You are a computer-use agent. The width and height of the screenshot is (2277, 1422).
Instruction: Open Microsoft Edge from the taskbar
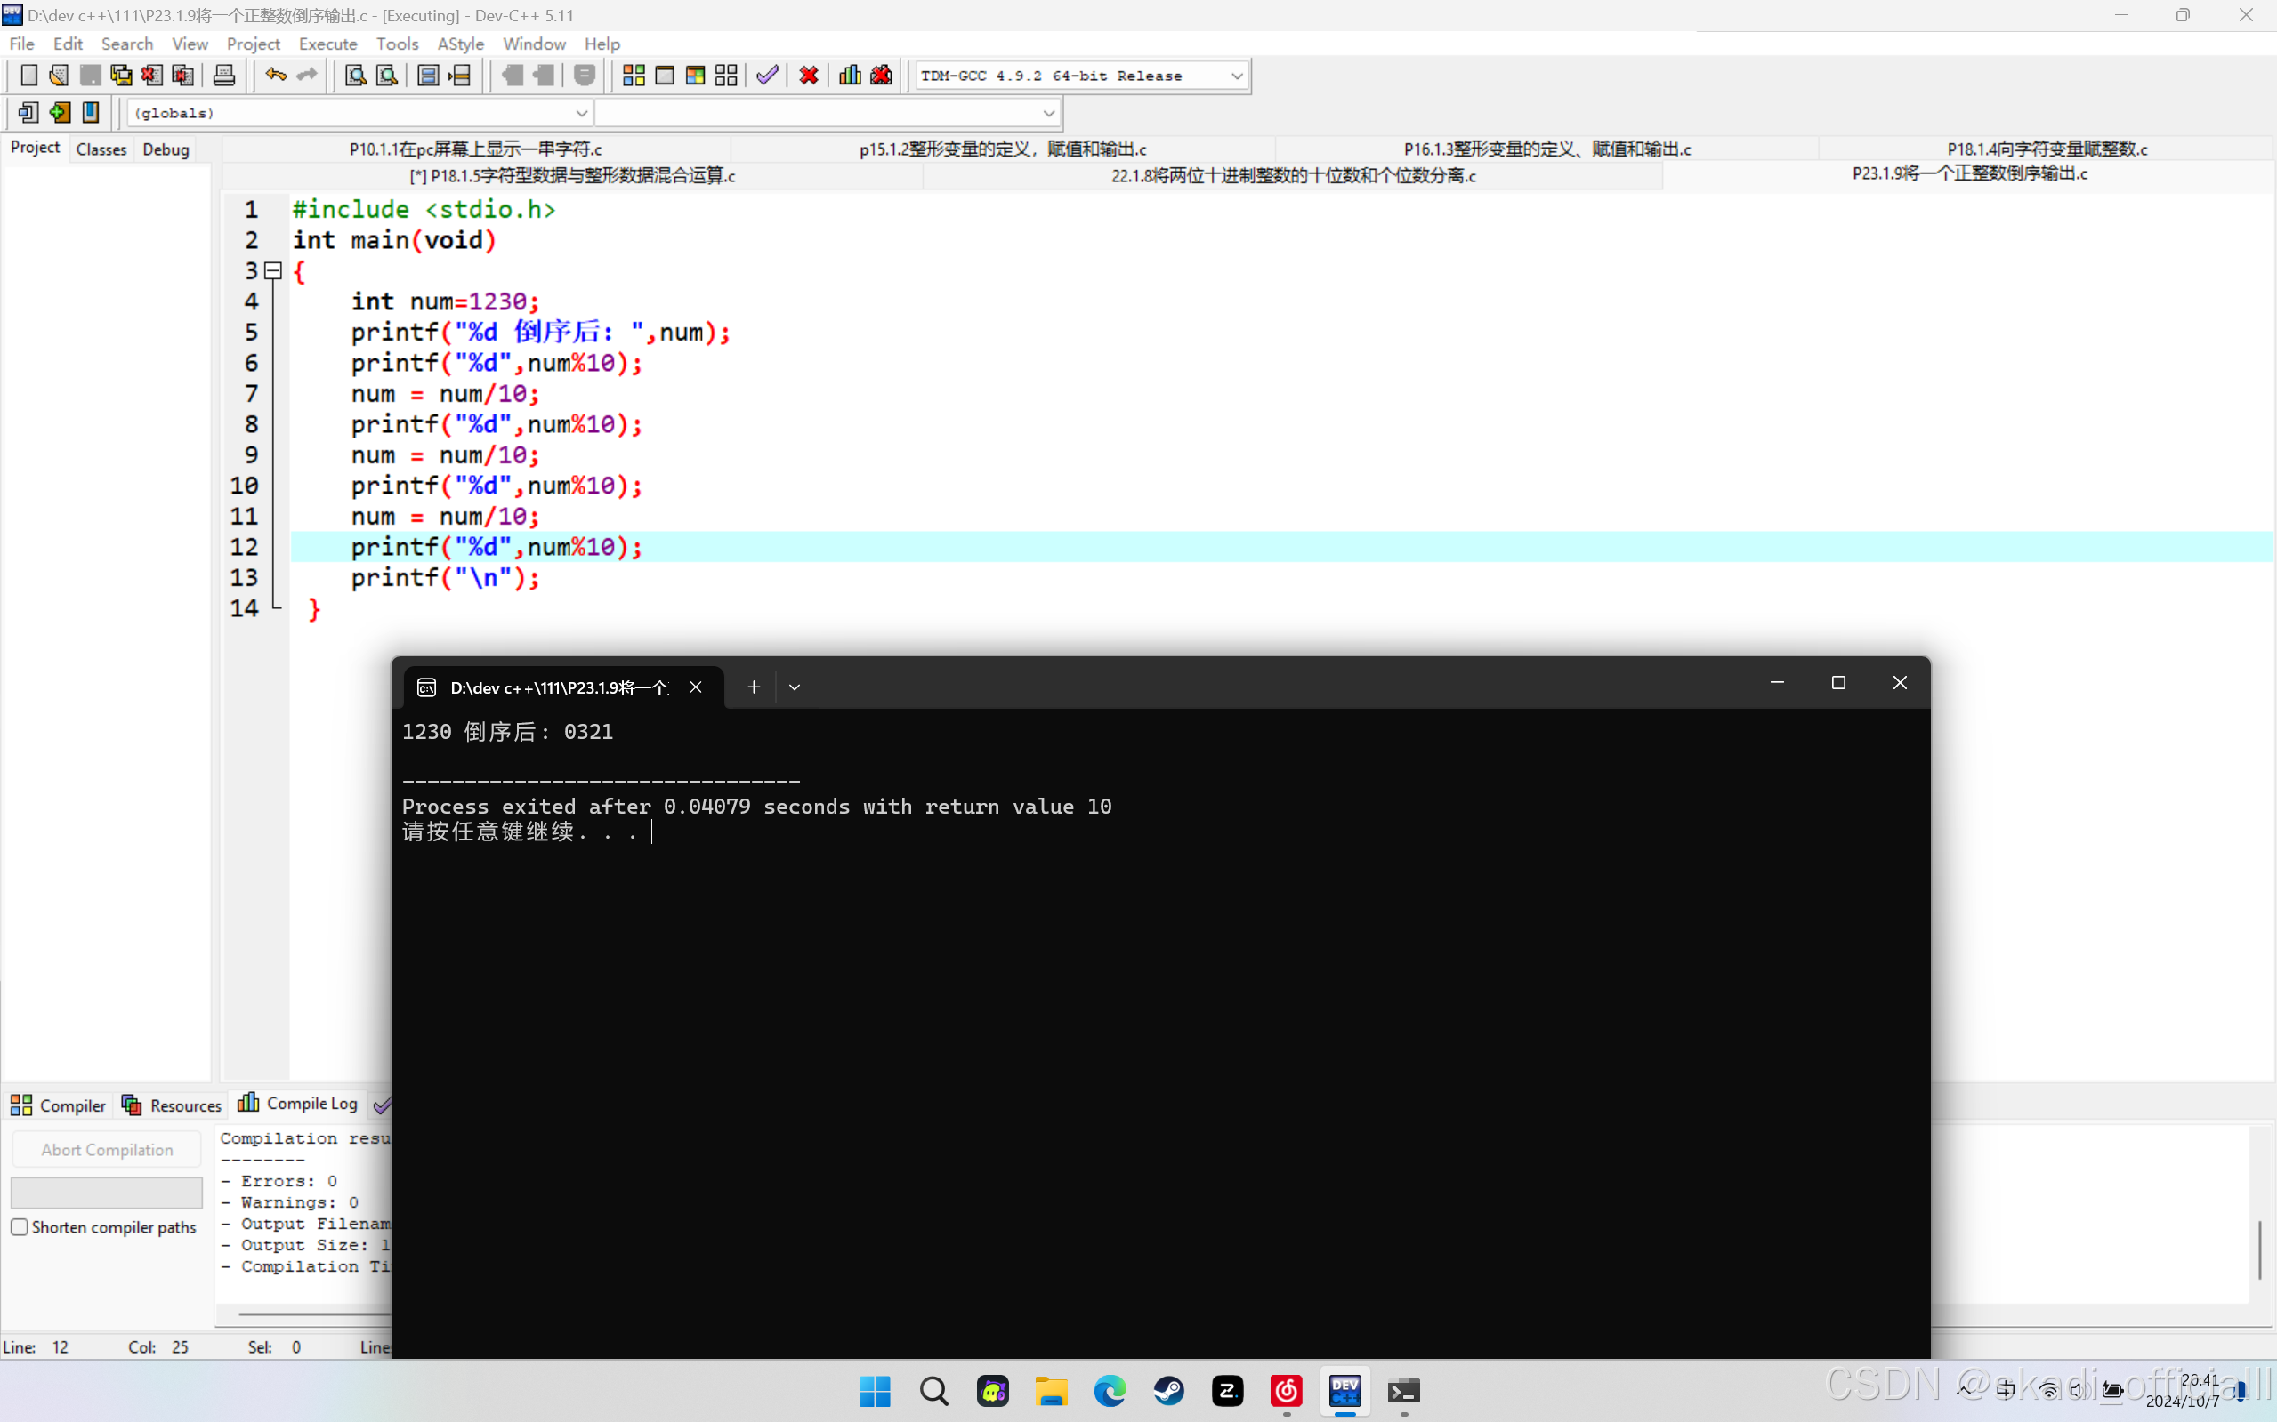[1110, 1390]
